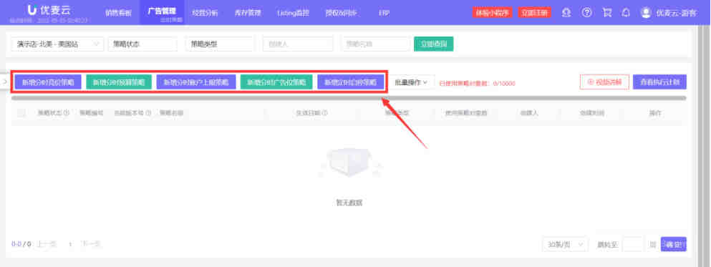Screen dimensions: 711x267
Task: Expand the left sidebar arrow handle
Action: [x=4, y=81]
